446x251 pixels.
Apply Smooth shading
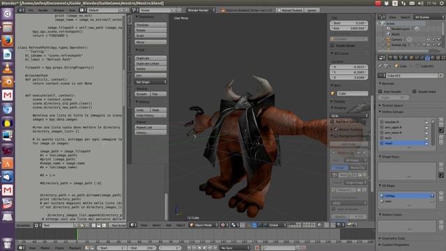click(x=142, y=94)
